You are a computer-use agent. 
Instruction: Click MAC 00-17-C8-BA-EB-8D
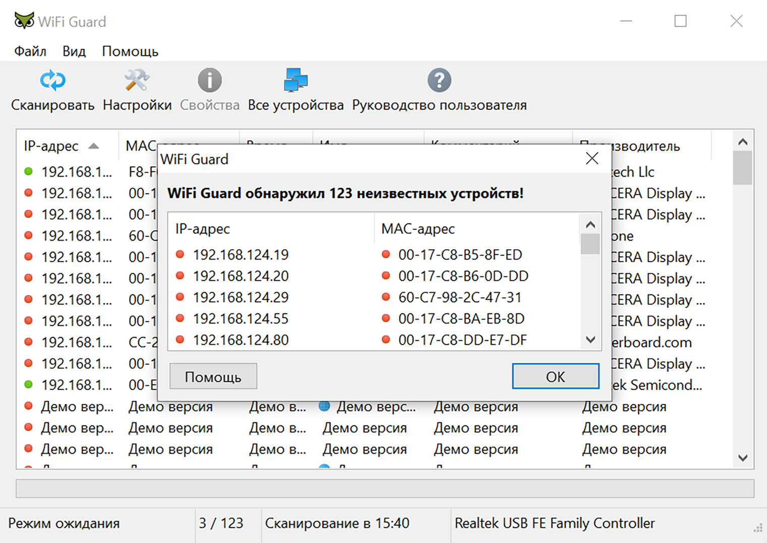coord(461,318)
